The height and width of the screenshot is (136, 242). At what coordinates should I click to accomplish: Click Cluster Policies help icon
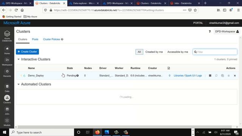click(x=62, y=39)
